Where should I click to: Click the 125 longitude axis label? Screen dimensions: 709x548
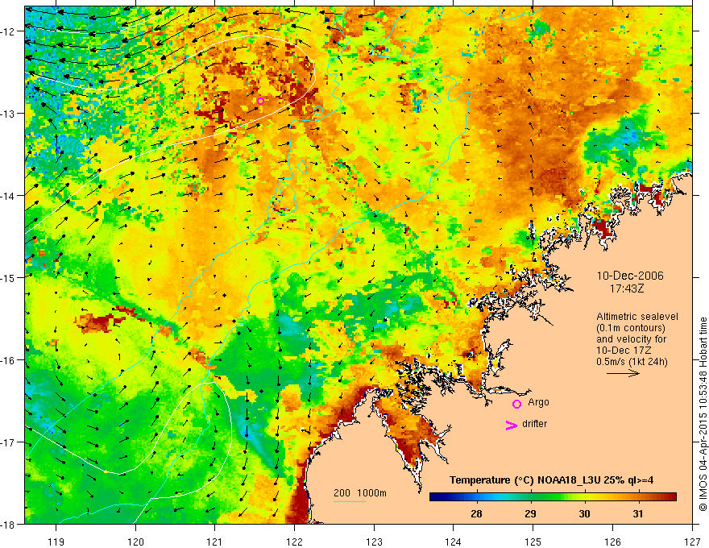(x=533, y=529)
